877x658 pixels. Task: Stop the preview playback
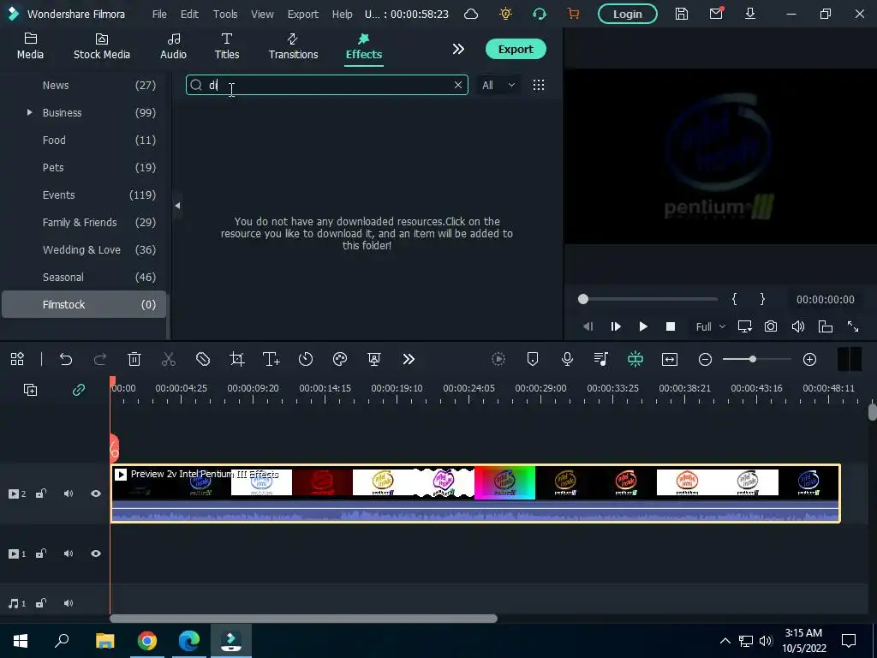671,326
